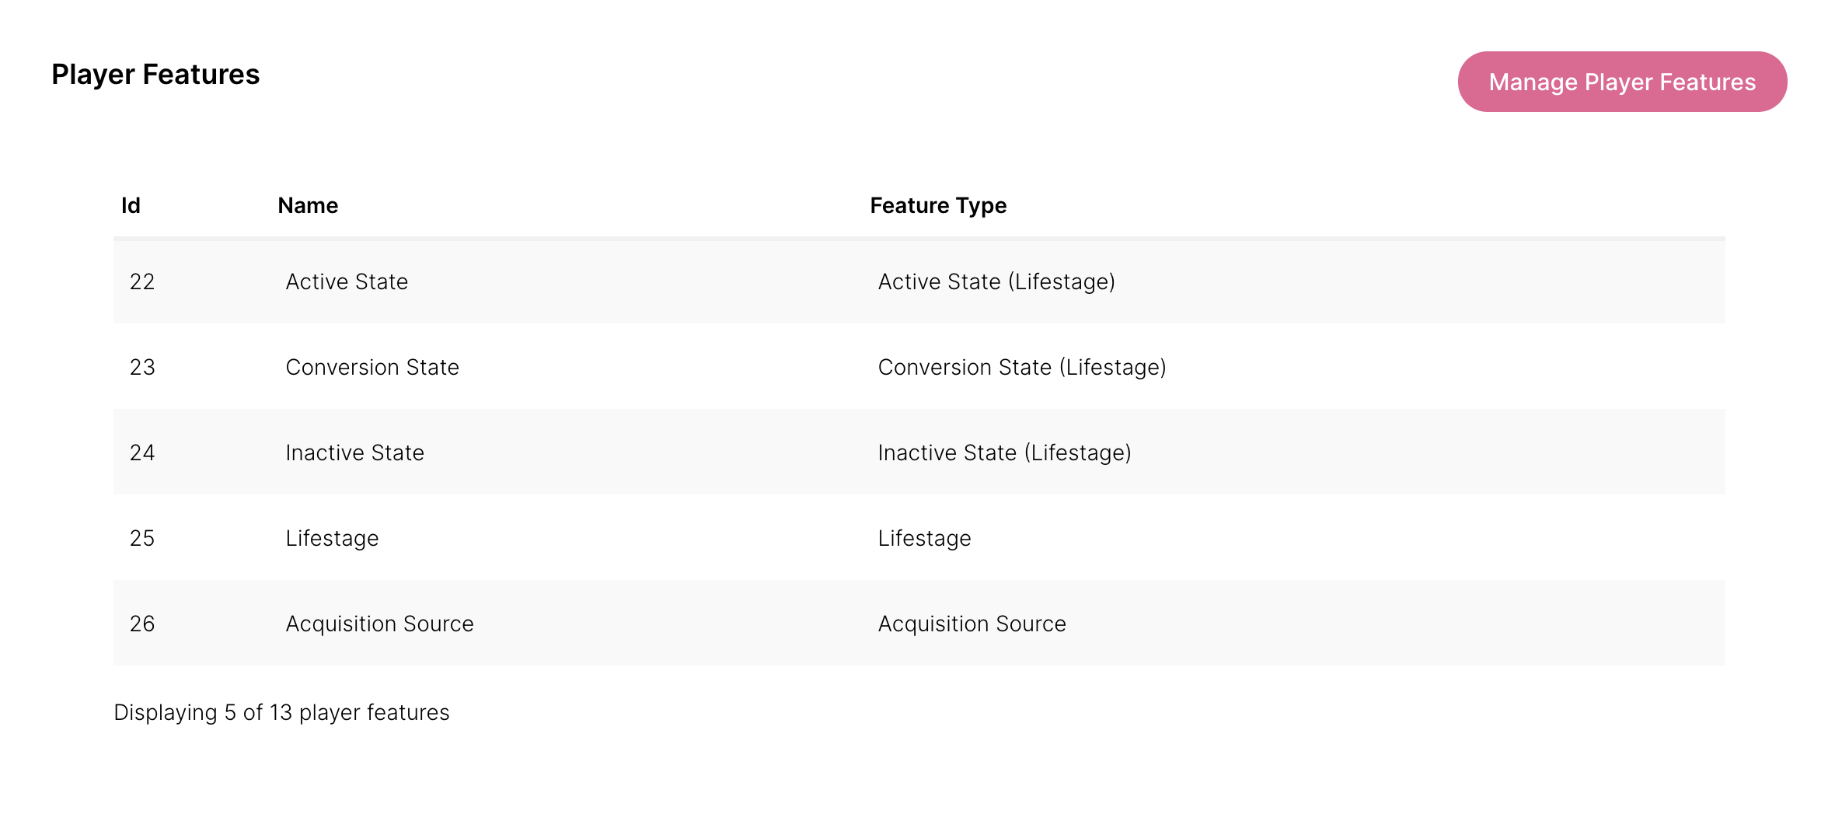Select the Id column header
This screenshot has height=835, width=1842.
pos(131,205)
